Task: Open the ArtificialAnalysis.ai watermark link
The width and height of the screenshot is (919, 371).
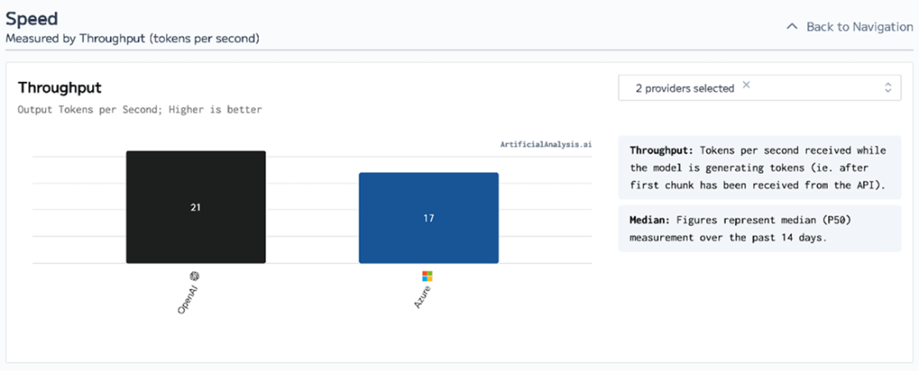Action: coord(546,145)
